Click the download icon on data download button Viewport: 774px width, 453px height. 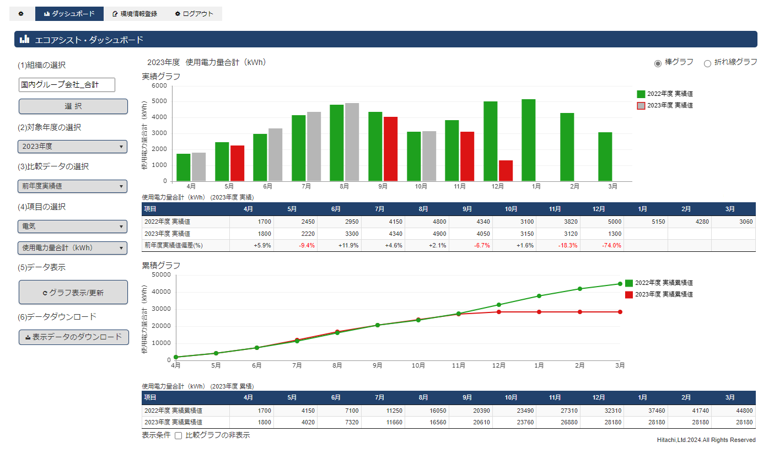point(28,337)
